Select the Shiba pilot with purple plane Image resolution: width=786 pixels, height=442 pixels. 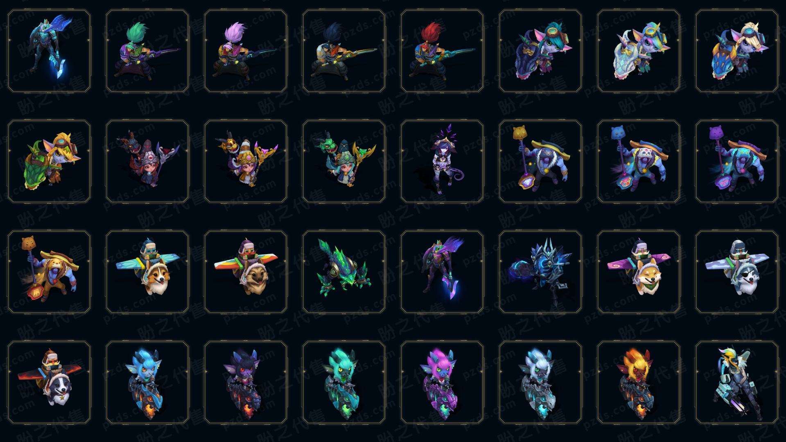pyautogui.click(x=639, y=272)
